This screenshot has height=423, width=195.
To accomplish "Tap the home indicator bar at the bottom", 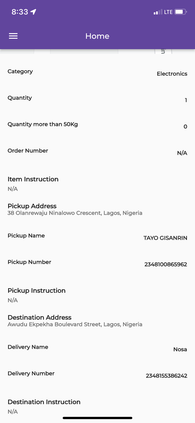I will (x=97, y=418).
